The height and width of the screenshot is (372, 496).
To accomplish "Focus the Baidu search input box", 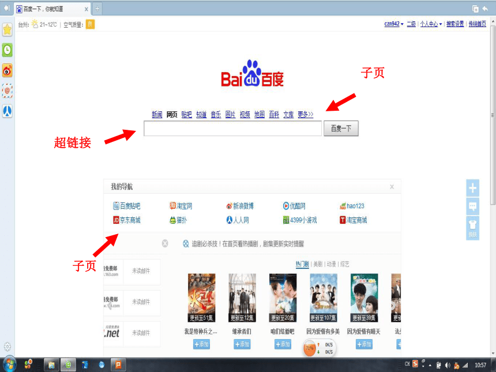I will point(232,129).
